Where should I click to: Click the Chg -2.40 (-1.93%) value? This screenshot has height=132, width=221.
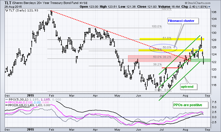[x=194, y=7]
